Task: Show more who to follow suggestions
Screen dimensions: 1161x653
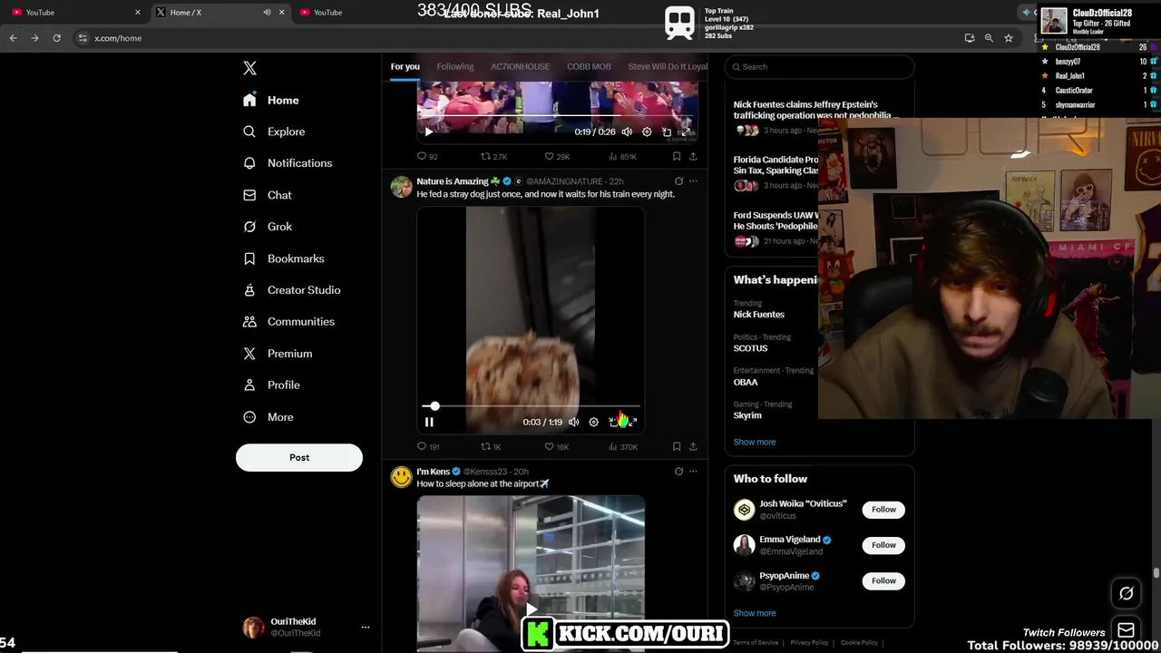Action: (x=755, y=613)
